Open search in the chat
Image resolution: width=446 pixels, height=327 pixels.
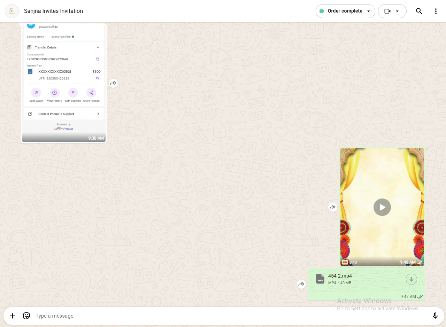tap(419, 11)
